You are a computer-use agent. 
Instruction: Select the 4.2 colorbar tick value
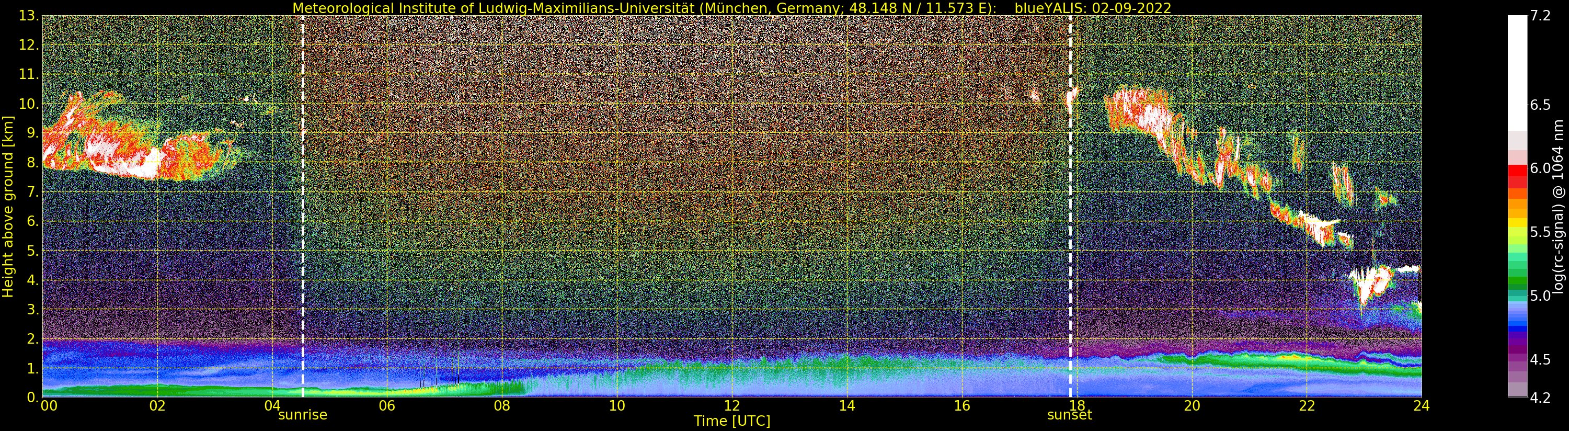1539,398
